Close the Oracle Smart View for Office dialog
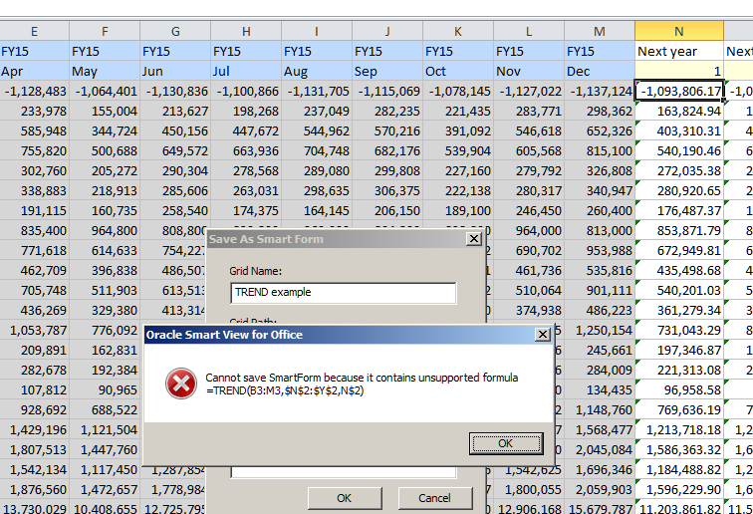 click(x=542, y=335)
